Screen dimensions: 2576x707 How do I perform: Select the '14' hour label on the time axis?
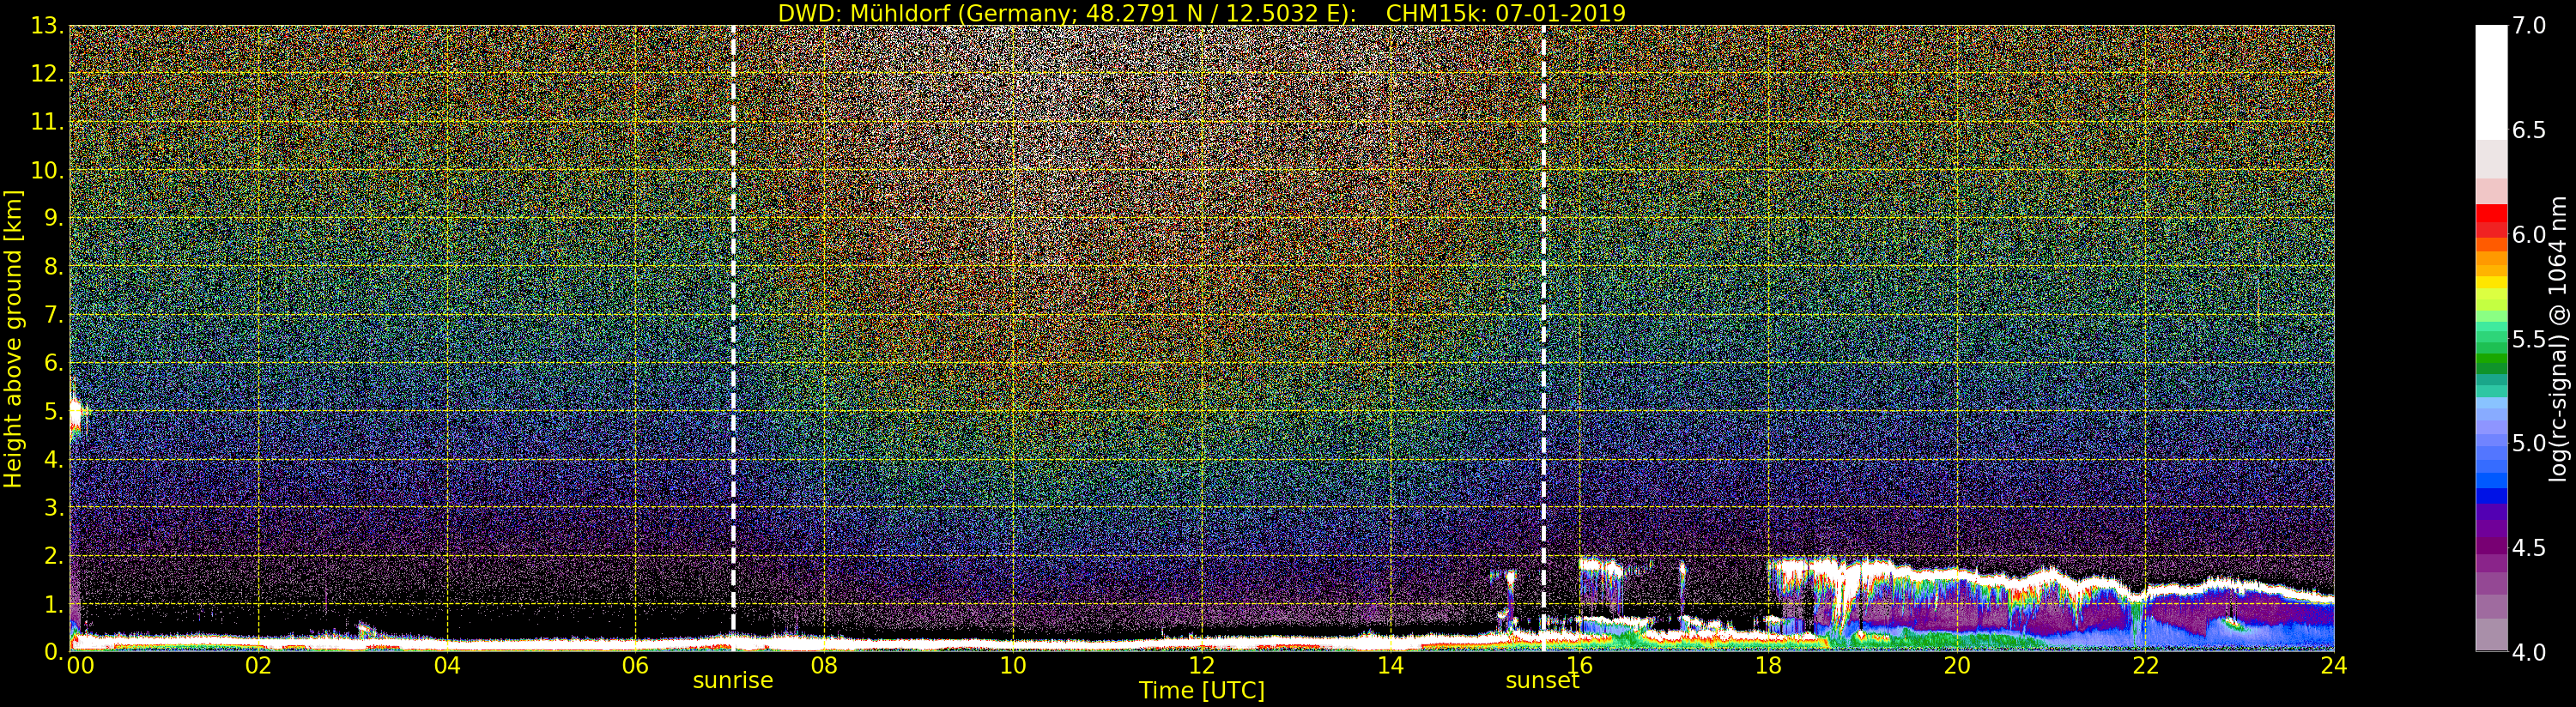pyautogui.click(x=1391, y=665)
